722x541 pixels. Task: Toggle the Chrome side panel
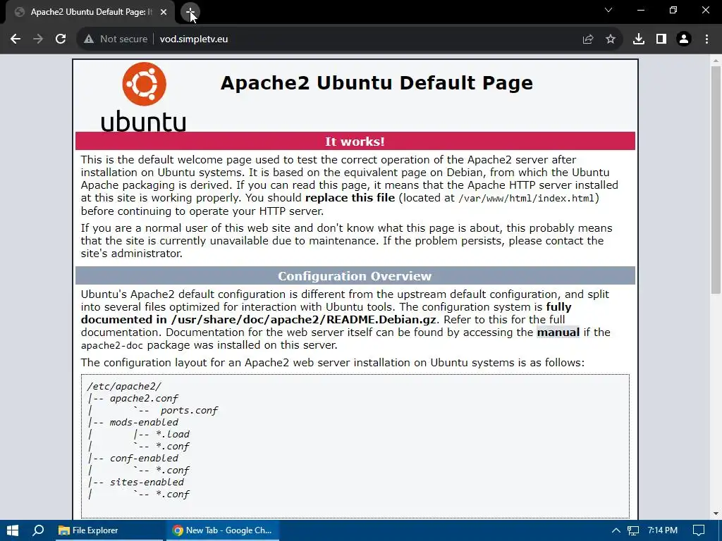661,39
